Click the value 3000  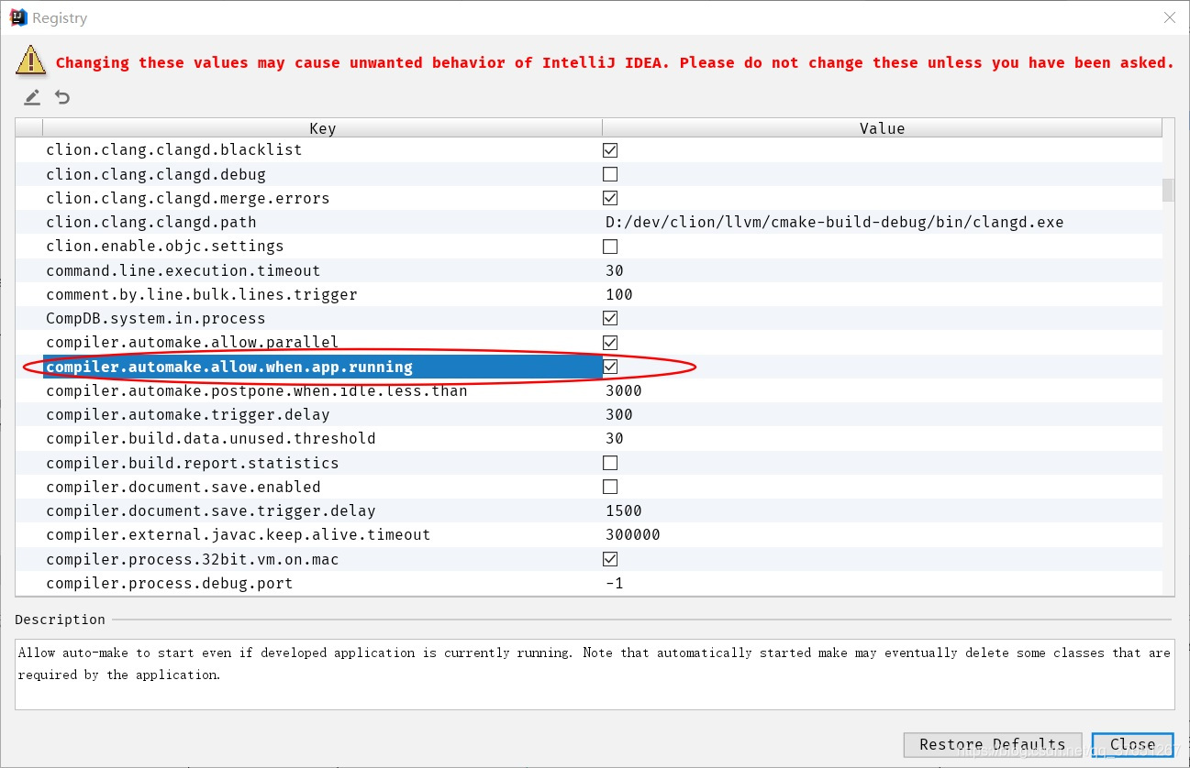[x=624, y=390]
